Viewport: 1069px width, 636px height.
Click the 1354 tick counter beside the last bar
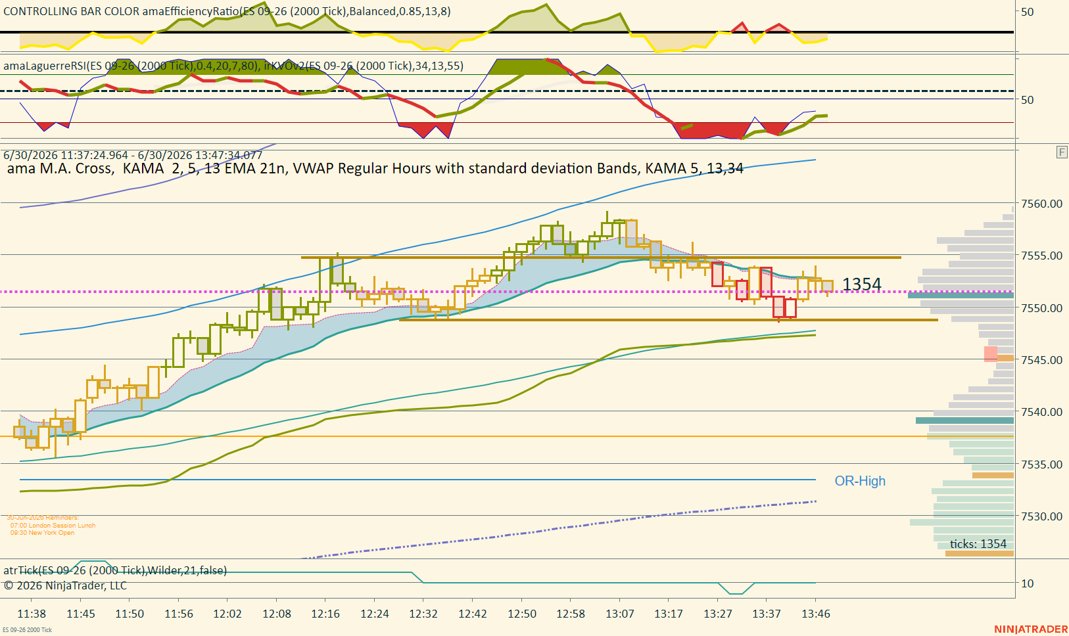click(x=862, y=284)
